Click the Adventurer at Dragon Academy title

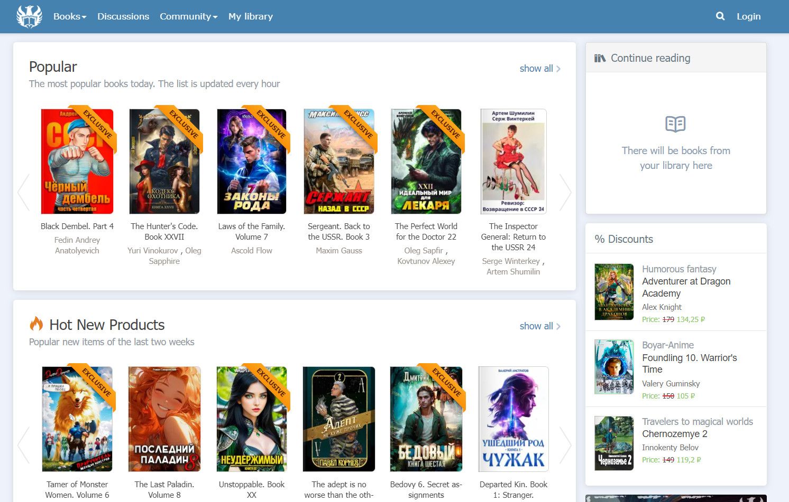coord(686,287)
